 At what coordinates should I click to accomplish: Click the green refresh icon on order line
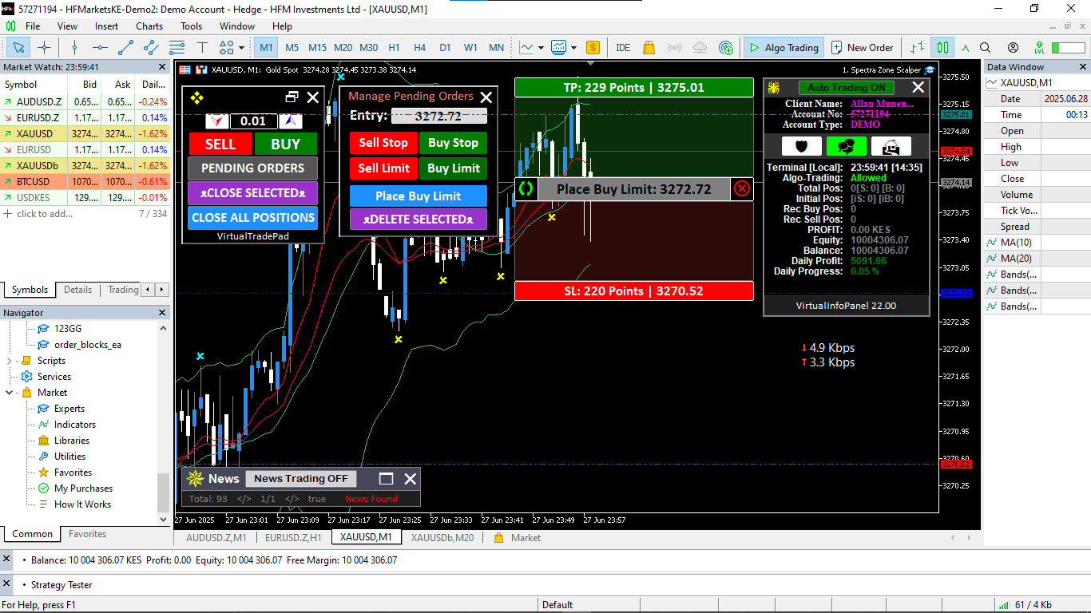click(x=526, y=189)
